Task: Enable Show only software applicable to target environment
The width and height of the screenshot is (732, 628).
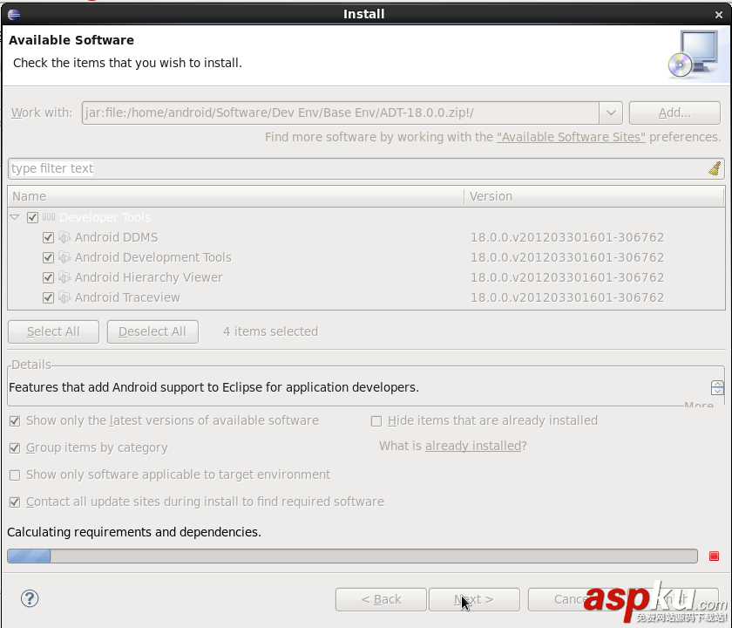Action: pyautogui.click(x=15, y=475)
